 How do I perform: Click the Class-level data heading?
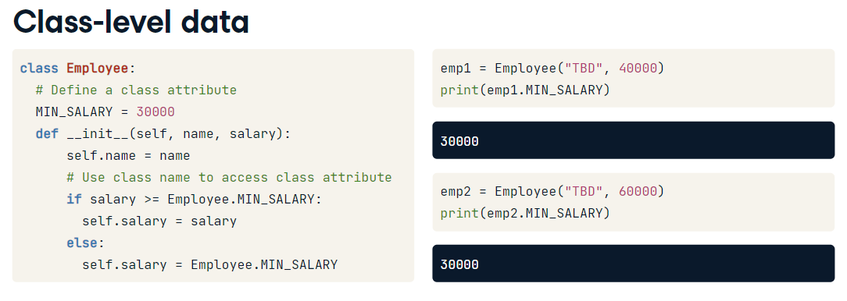pyautogui.click(x=131, y=22)
